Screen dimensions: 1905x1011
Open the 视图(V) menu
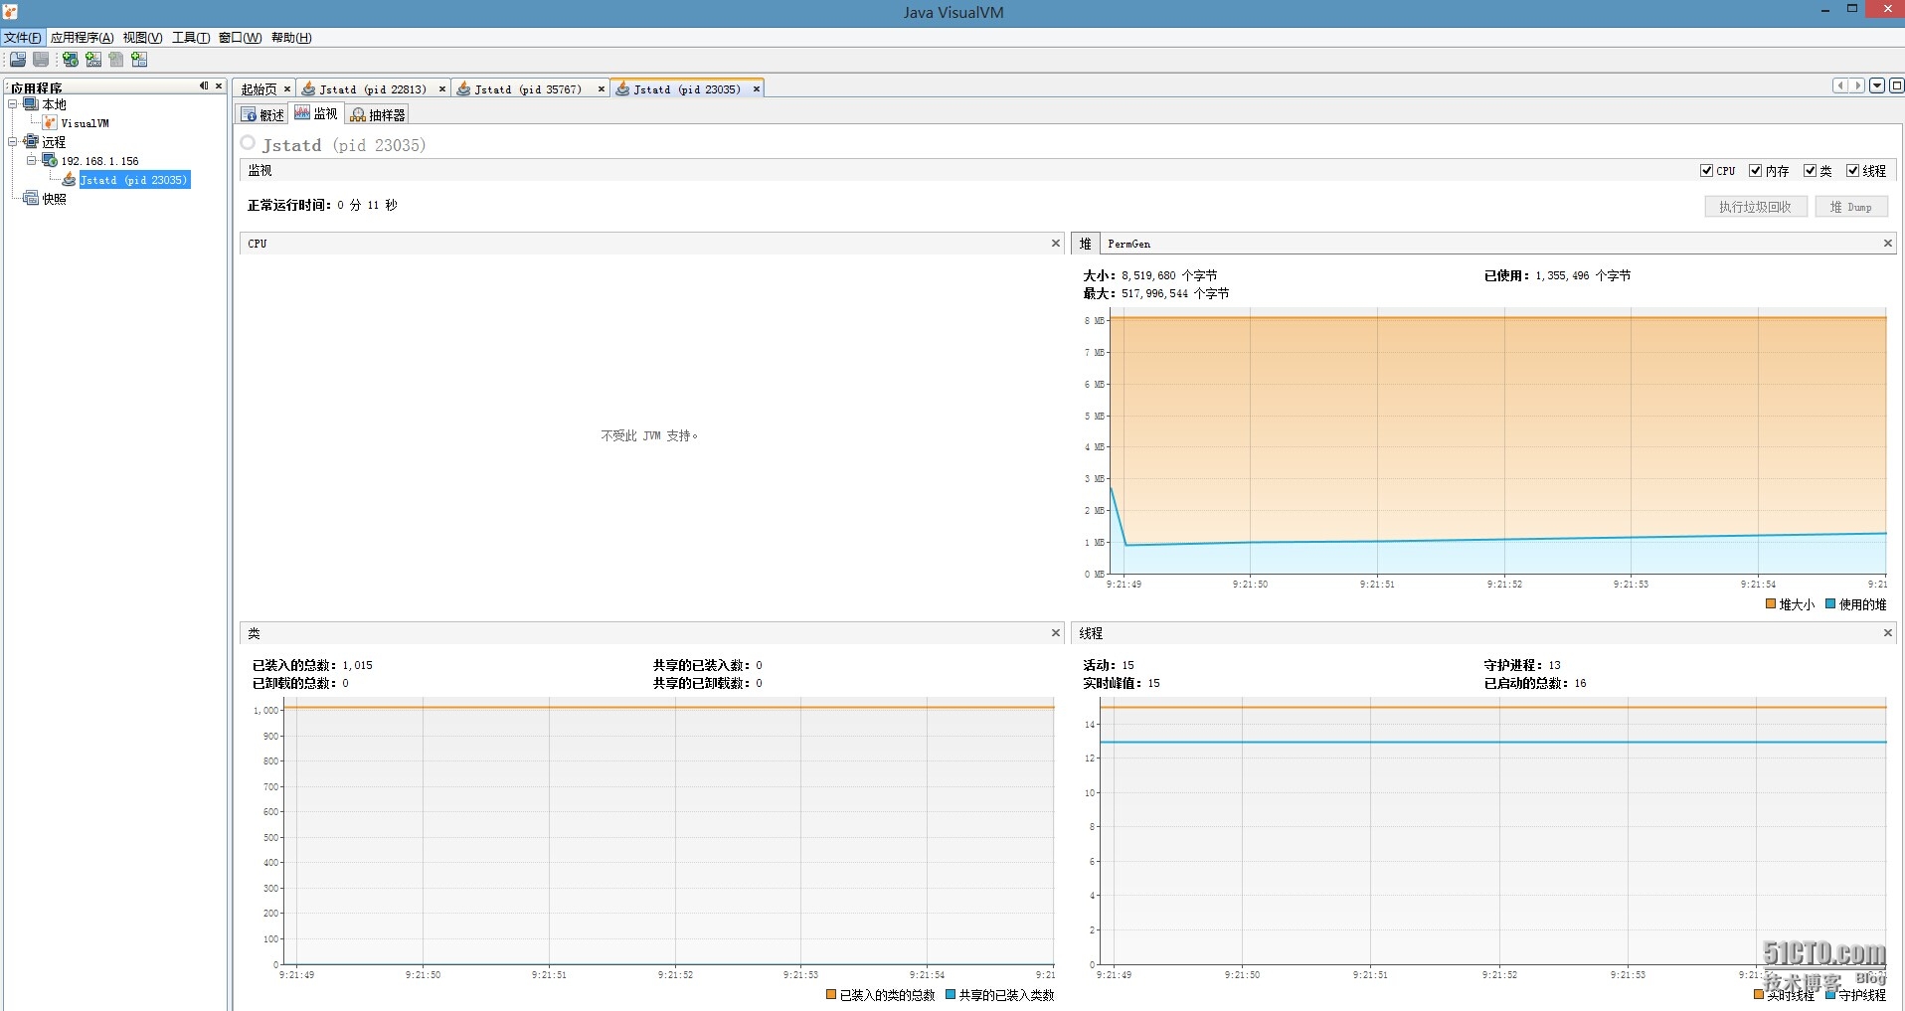click(142, 38)
